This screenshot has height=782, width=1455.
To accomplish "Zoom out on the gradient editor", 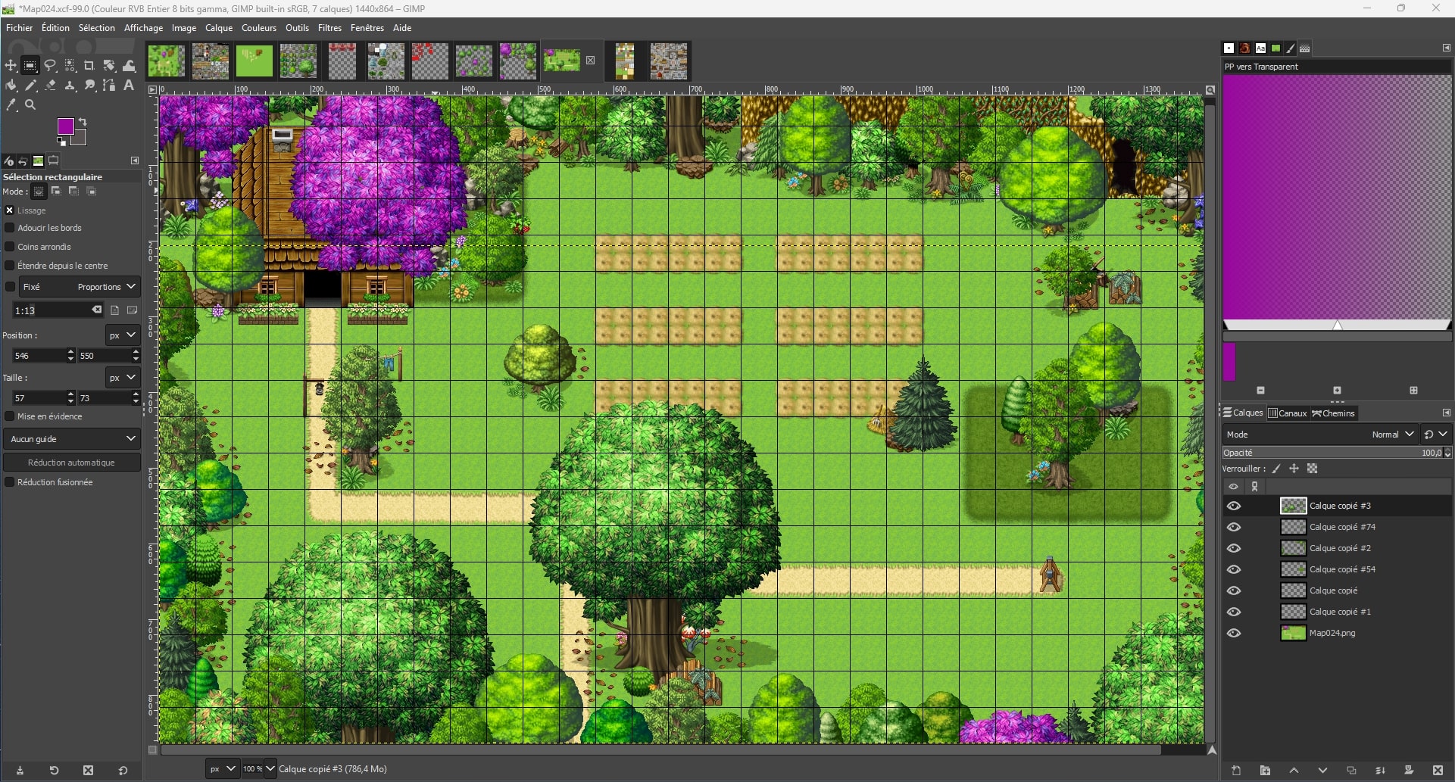I will click(x=1260, y=391).
